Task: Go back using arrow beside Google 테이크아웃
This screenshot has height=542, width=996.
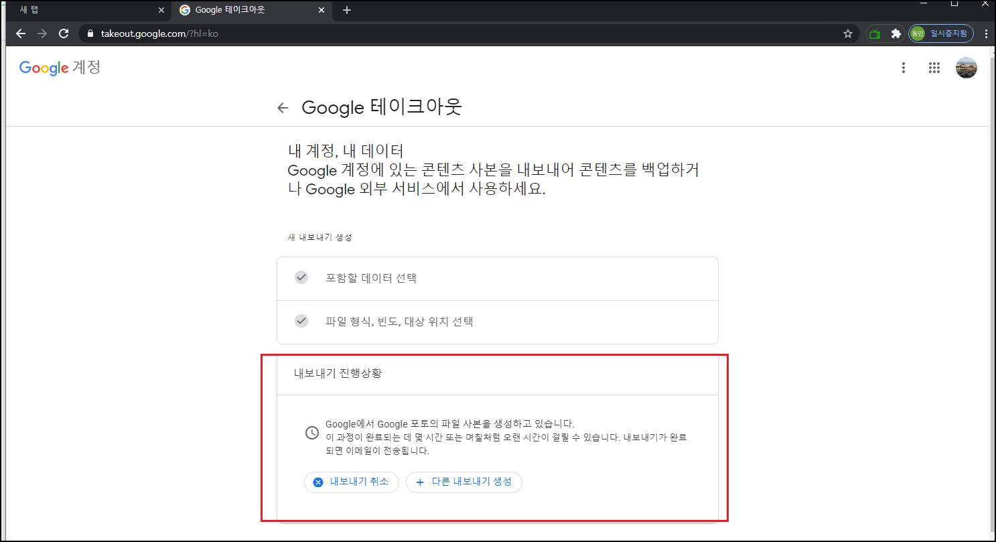Action: tap(283, 108)
